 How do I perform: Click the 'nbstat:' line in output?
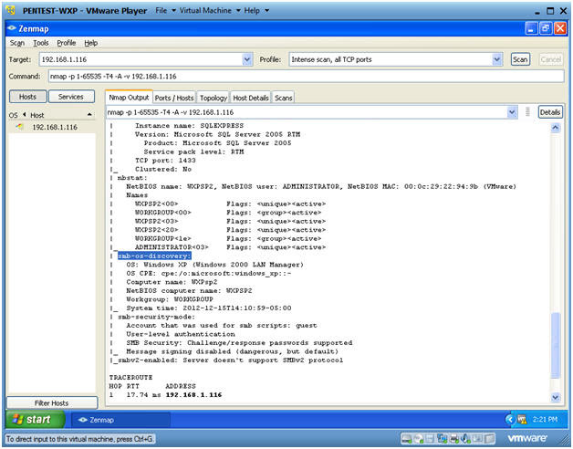(132, 178)
